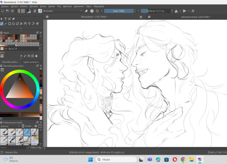Select the straight line tool

(5, 24)
